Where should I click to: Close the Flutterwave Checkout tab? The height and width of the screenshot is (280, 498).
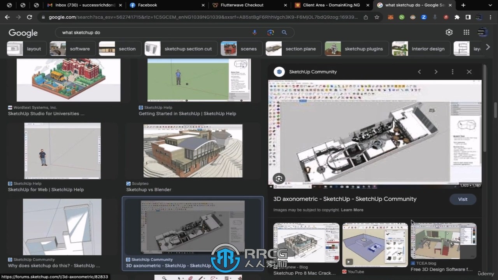[x=285, y=5]
